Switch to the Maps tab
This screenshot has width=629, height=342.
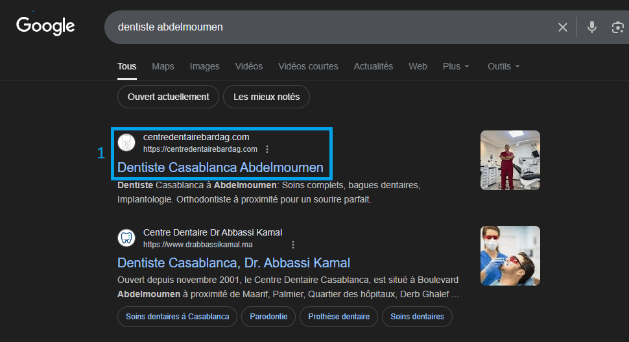(163, 66)
